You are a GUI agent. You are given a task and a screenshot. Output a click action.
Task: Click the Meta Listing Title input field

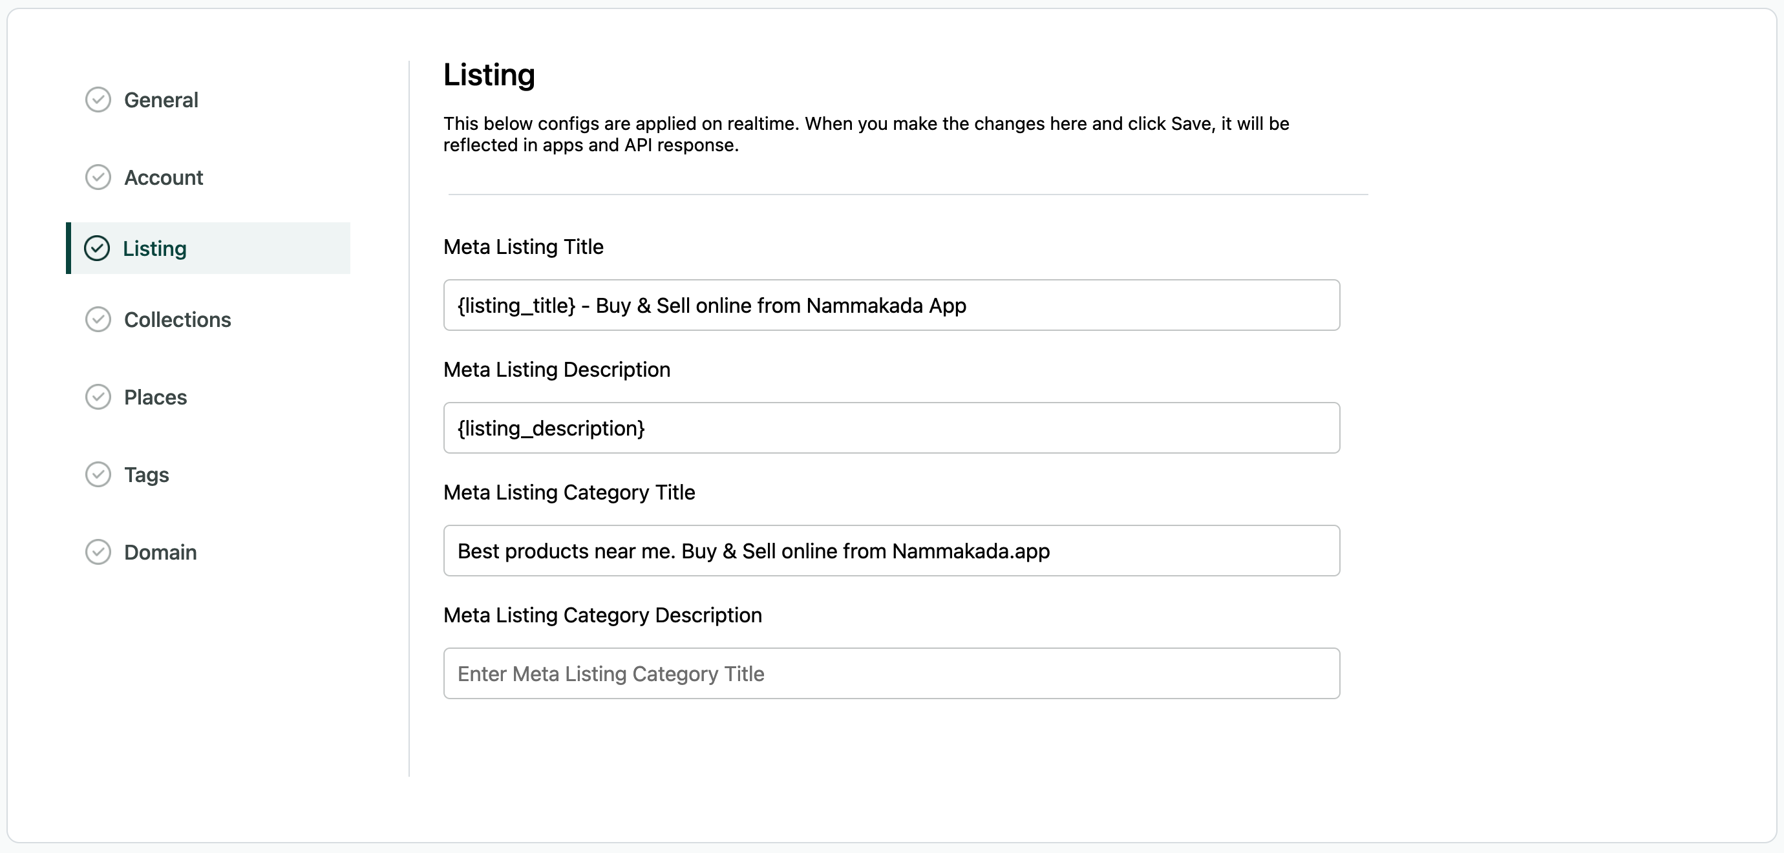[x=892, y=305]
